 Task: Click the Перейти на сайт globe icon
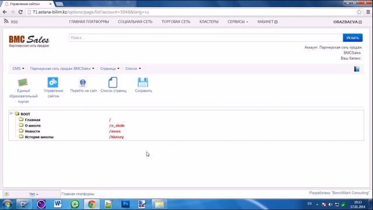tap(83, 83)
